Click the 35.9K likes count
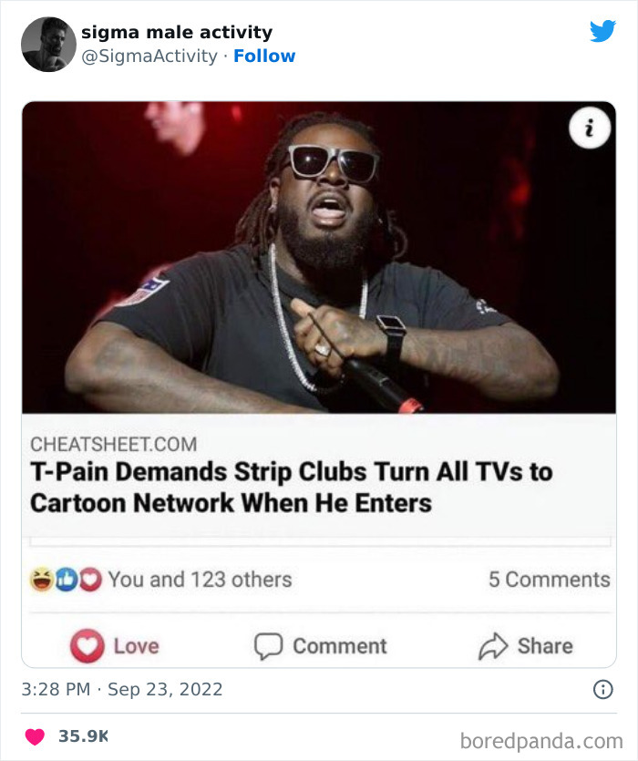This screenshot has width=638, height=761. [x=83, y=736]
